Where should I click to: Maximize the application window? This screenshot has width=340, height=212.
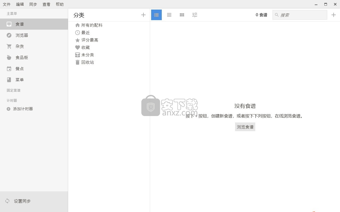click(x=326, y=4)
